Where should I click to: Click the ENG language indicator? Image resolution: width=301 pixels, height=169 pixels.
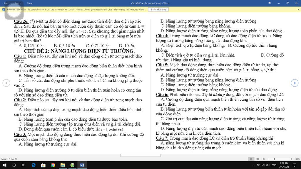274,165
